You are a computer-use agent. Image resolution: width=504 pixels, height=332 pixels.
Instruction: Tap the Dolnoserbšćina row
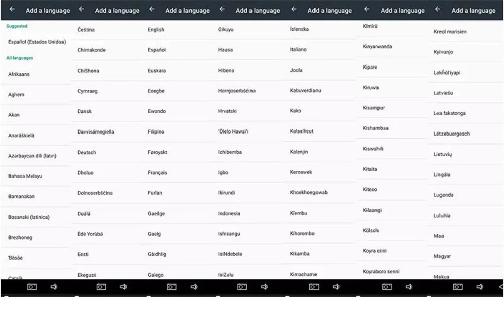pyautogui.click(x=106, y=193)
